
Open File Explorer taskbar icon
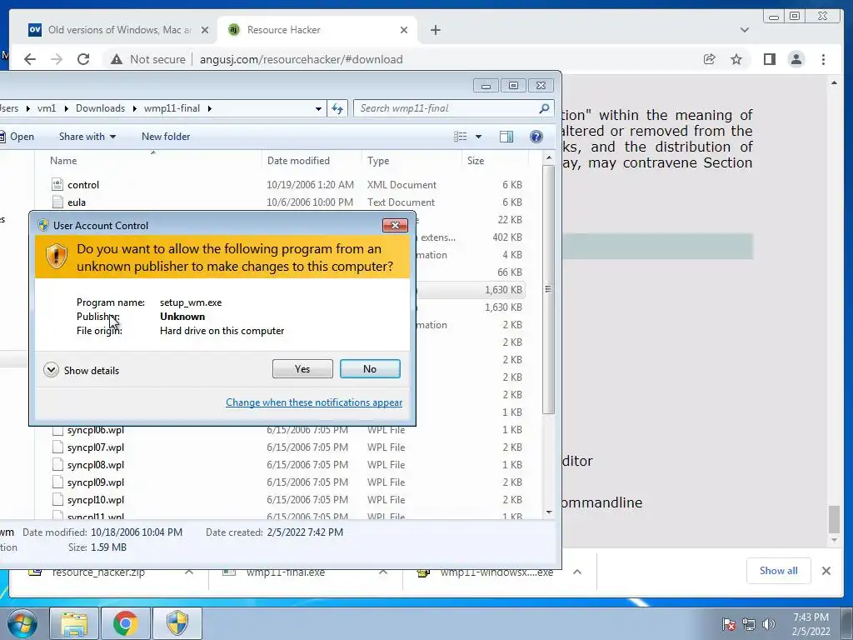pos(74,623)
